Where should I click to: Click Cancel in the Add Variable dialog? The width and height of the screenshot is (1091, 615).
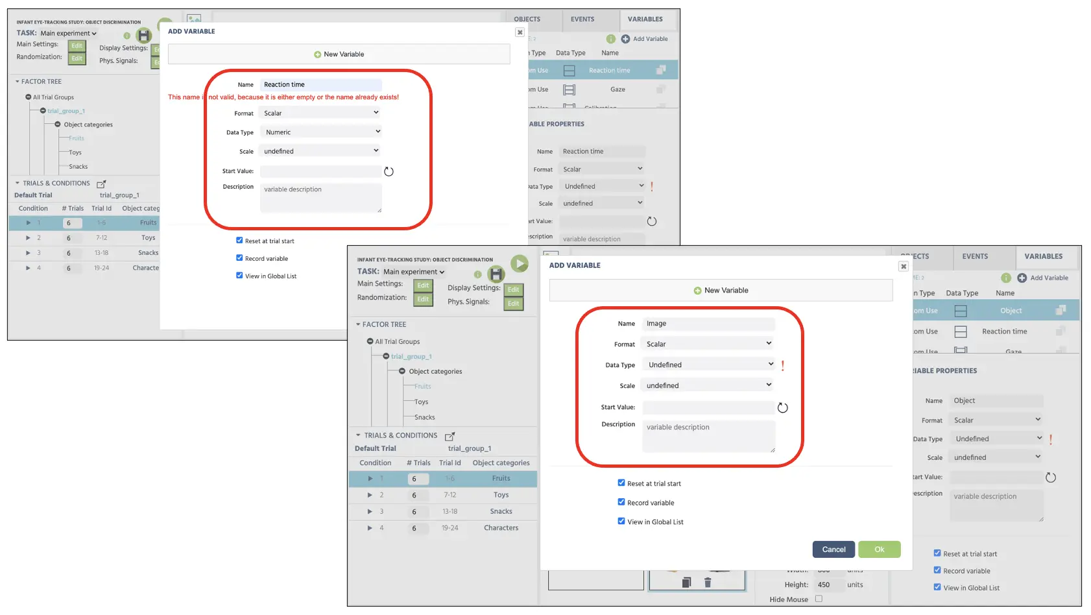pyautogui.click(x=833, y=549)
